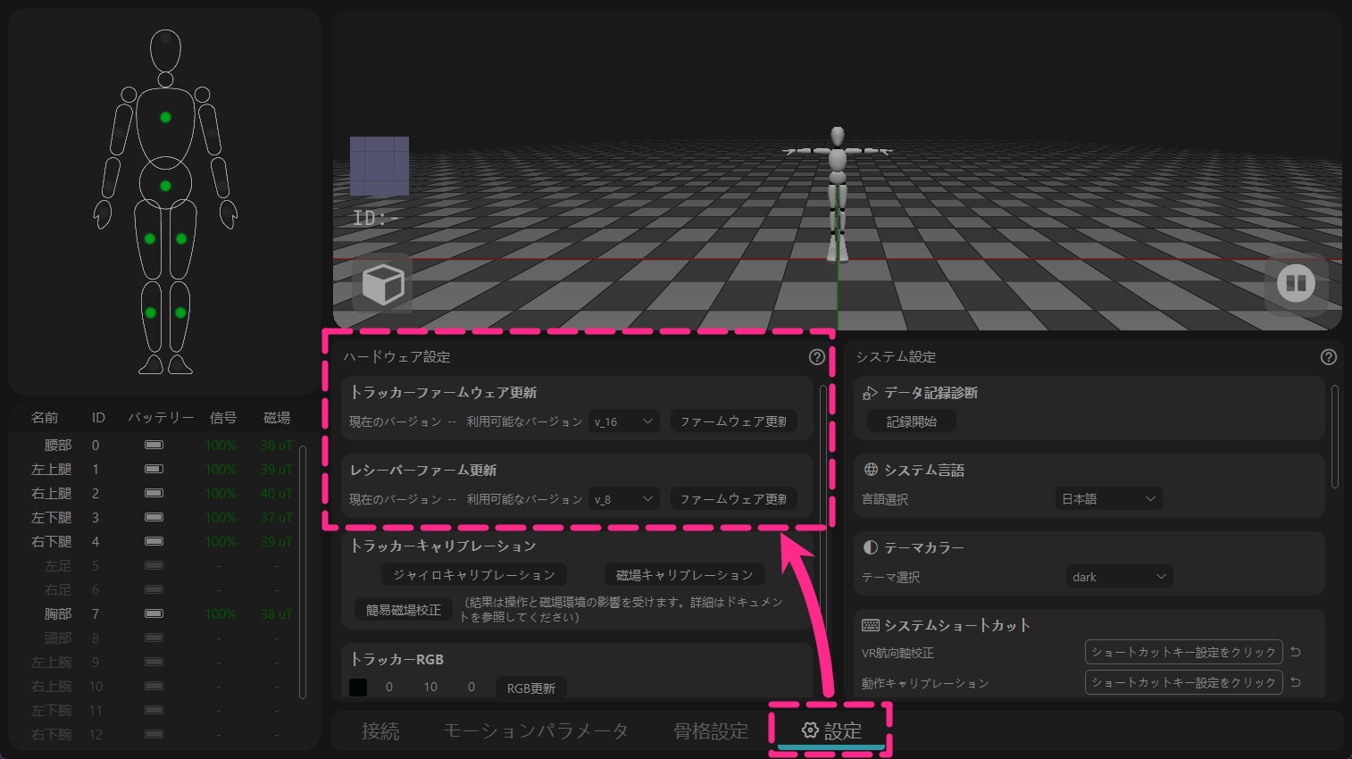Click the half-circle icon beside テーマカラー

point(871,547)
